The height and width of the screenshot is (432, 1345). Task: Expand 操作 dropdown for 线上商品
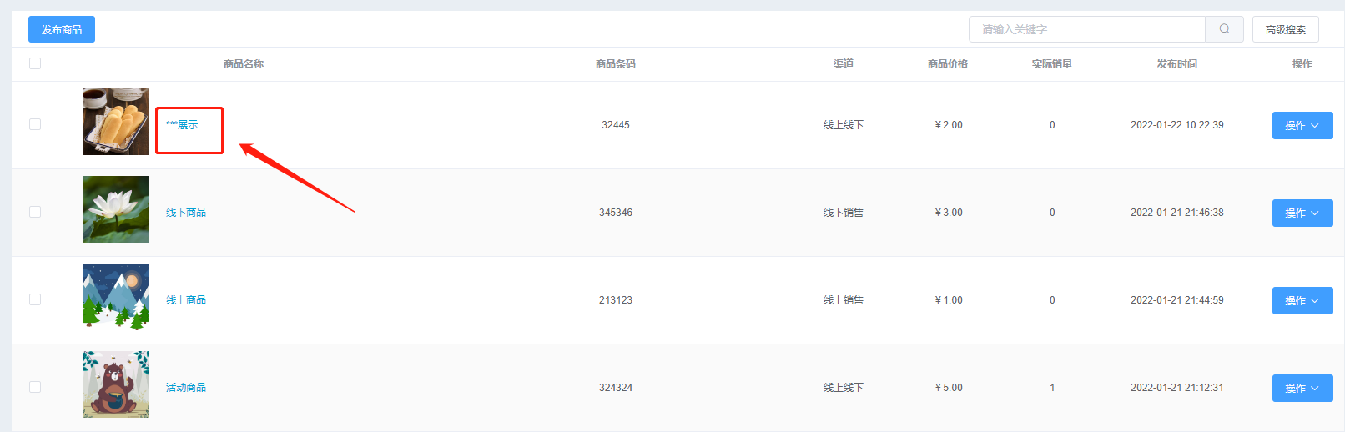(1302, 300)
